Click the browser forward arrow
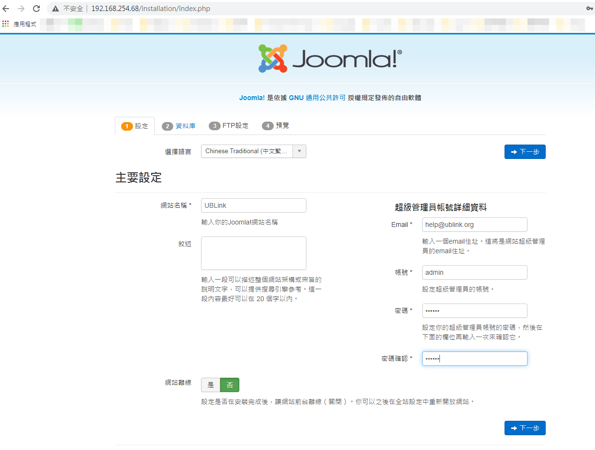The image size is (595, 450). click(x=21, y=9)
